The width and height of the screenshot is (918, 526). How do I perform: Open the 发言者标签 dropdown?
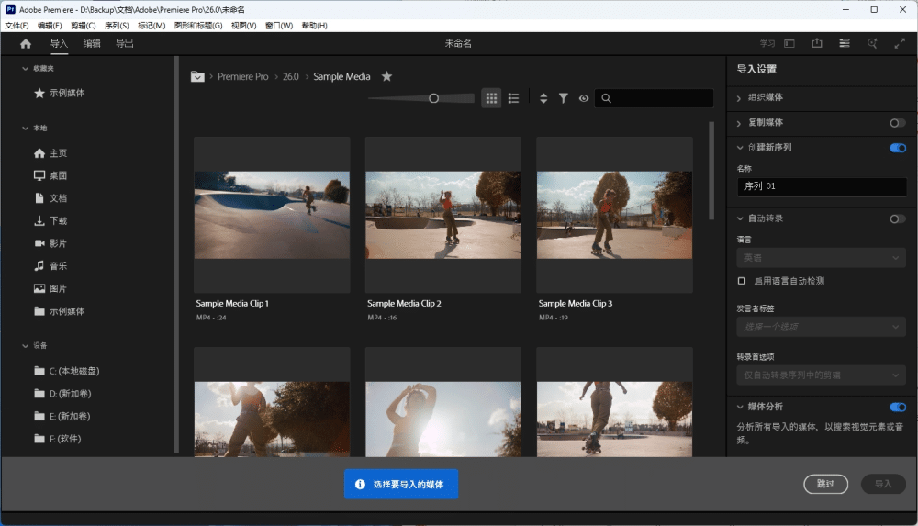[x=821, y=327]
